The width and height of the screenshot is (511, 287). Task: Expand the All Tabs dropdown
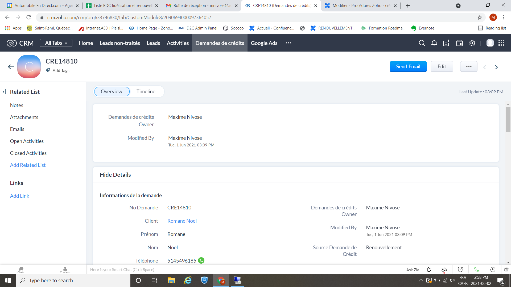(x=56, y=43)
